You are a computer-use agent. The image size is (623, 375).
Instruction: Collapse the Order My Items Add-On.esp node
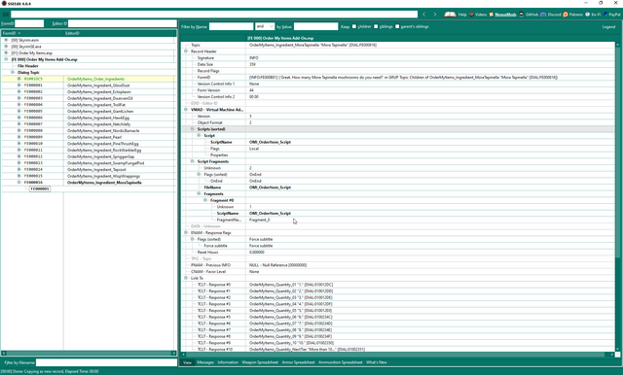pyautogui.click(x=6, y=59)
